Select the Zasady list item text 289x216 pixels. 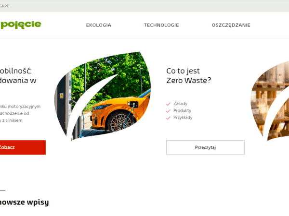tap(180, 104)
